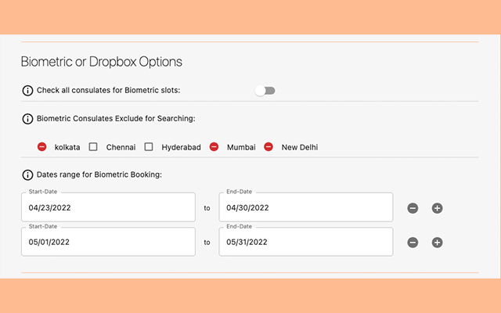Click info icon beside Dates range label

click(28, 174)
